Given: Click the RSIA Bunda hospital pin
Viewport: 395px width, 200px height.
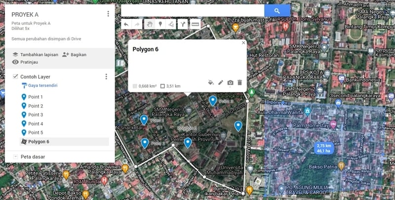Looking at the screenshot, I should point(104,180).
